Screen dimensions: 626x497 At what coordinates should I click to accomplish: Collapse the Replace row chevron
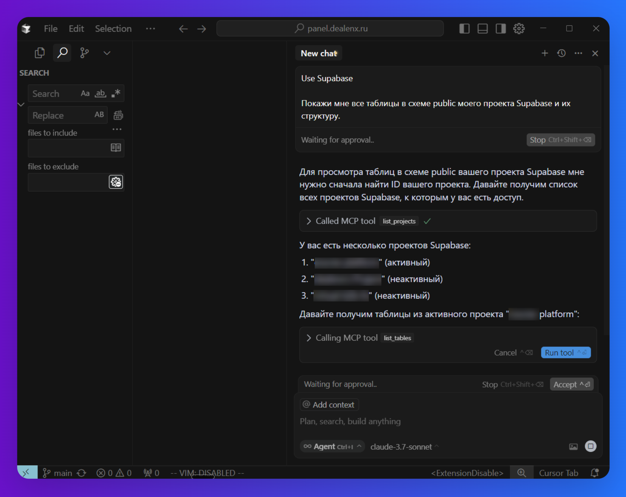[x=21, y=104]
